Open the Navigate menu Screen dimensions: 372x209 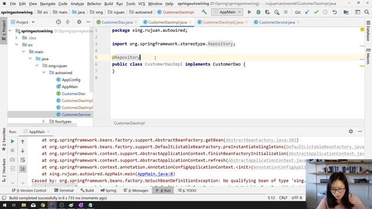[48, 4]
